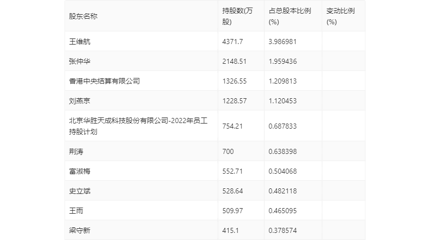Viewport: 430px width, 240px height.
Task: Select 香港中央结算有限公司 row name
Action: pyautogui.click(x=105, y=81)
